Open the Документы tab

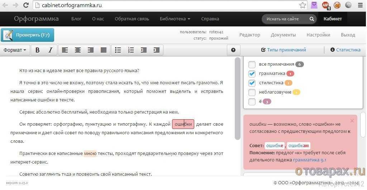point(283,35)
